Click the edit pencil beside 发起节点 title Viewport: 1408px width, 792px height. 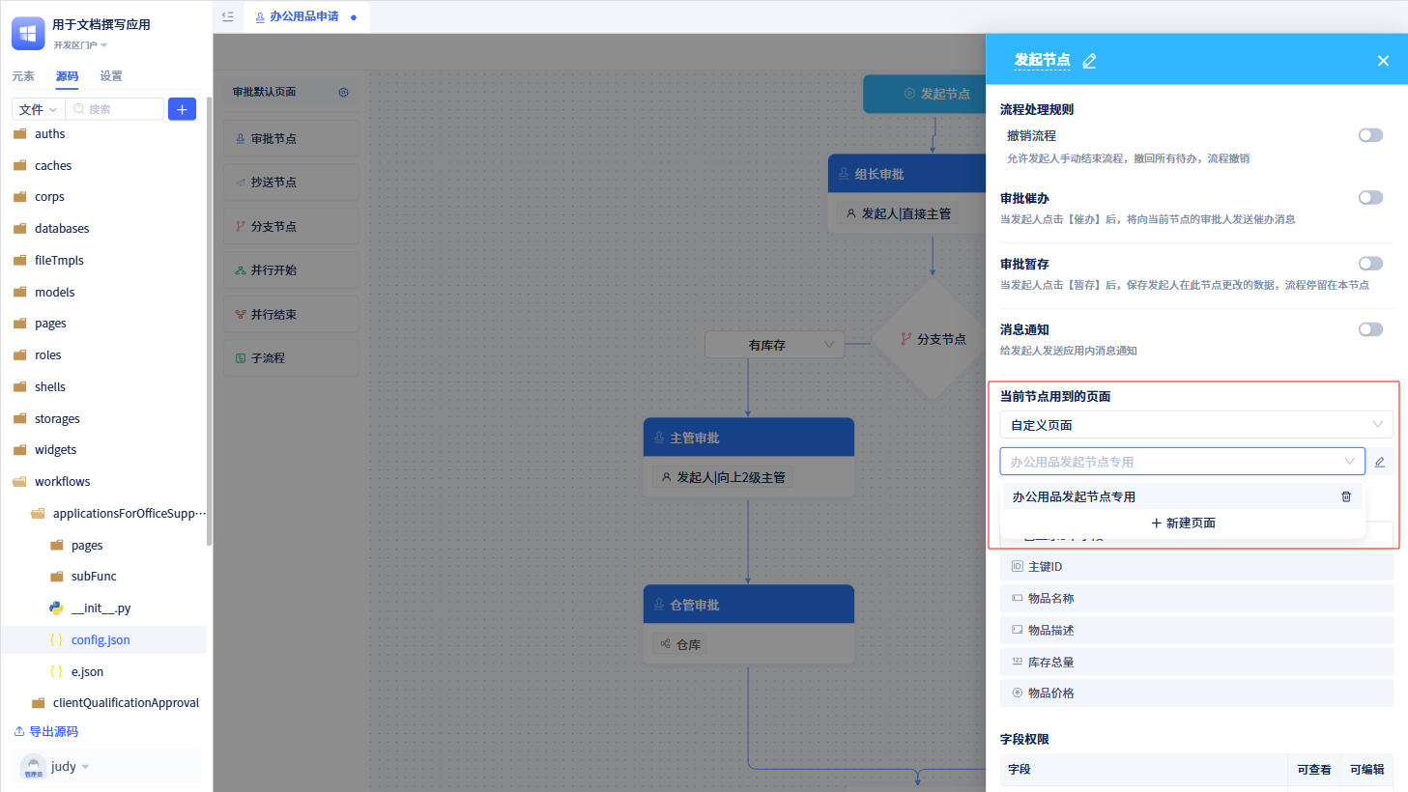pos(1089,61)
